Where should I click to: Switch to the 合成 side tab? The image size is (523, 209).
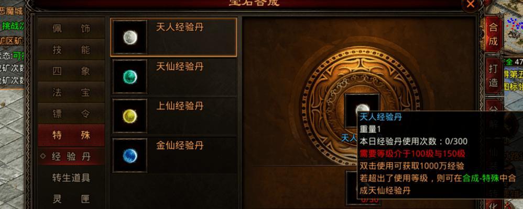pyautogui.click(x=493, y=34)
